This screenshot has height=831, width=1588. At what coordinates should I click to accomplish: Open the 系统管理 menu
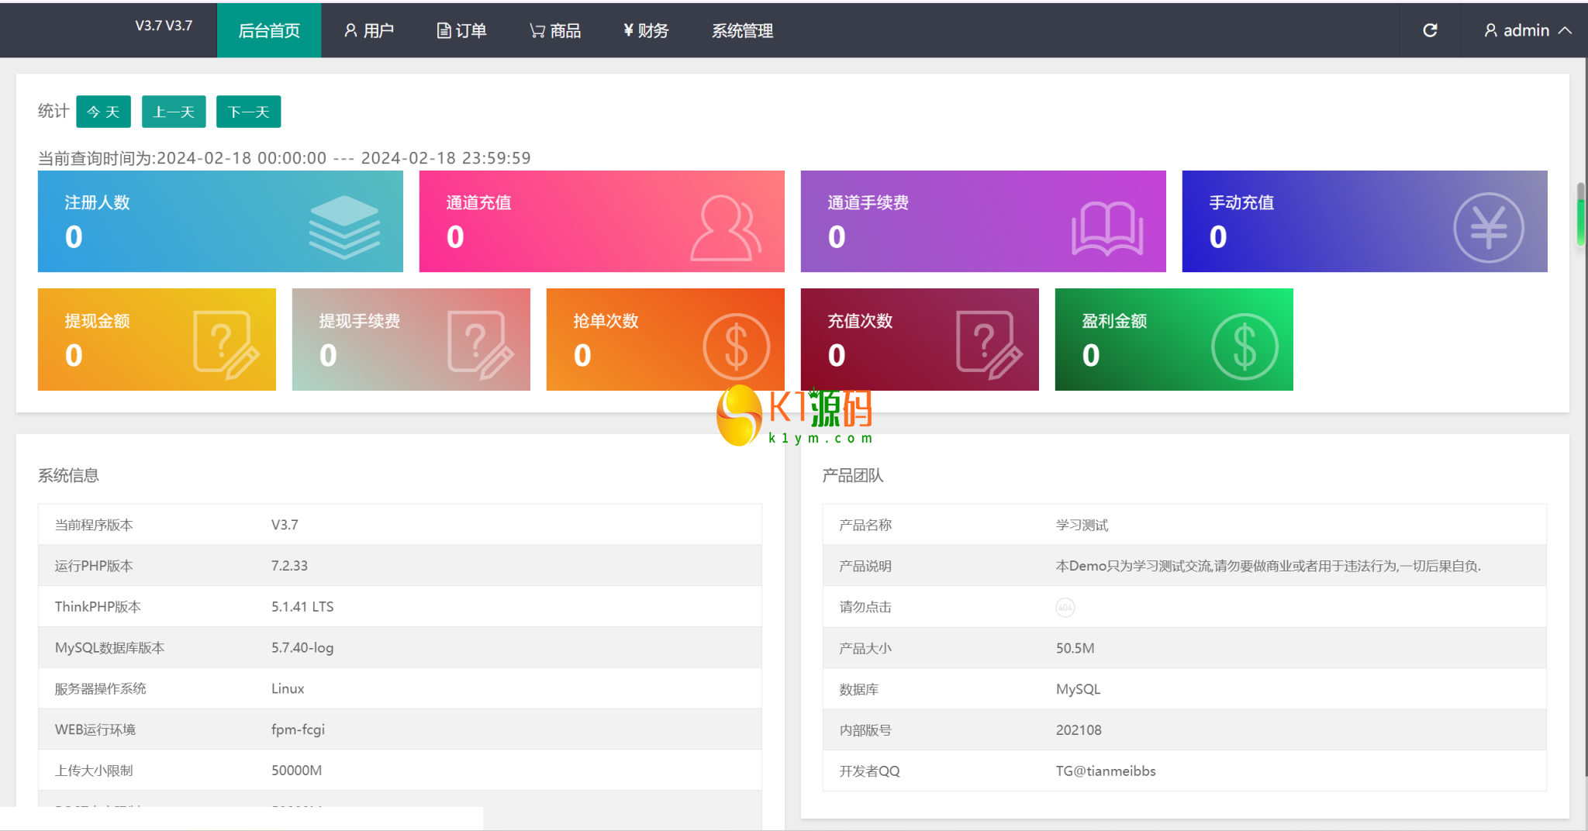pyautogui.click(x=742, y=30)
